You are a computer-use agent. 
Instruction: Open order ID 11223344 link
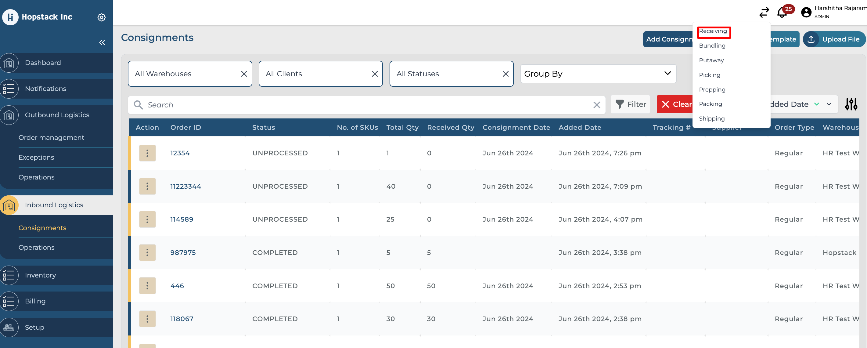[185, 187]
